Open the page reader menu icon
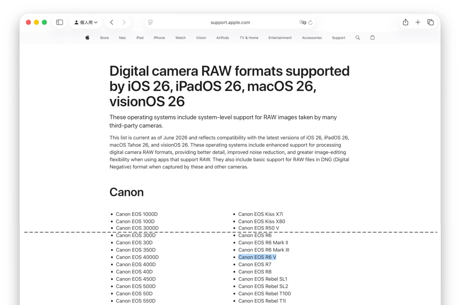Image resolution: width=460 pixels, height=305 pixels. (x=150, y=22)
